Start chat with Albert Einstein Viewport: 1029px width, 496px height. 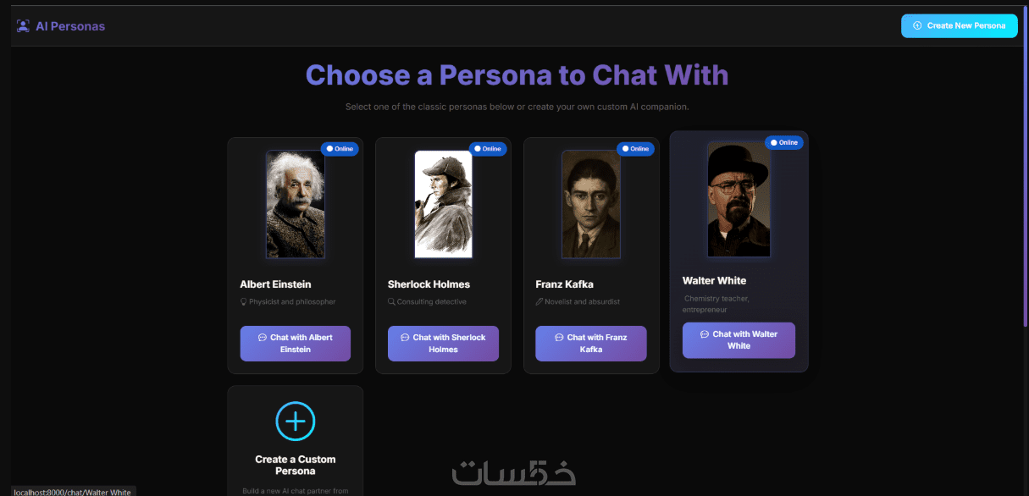[x=295, y=344]
